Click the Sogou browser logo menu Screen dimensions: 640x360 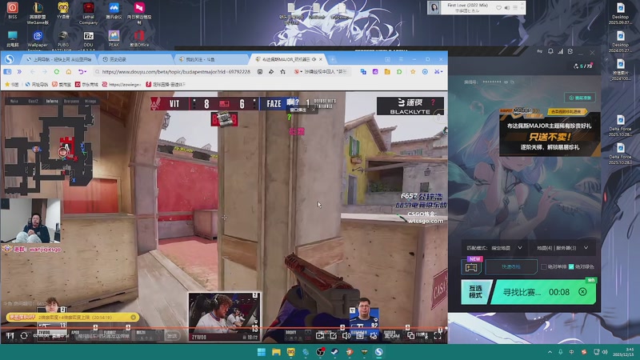pyautogui.click(x=9, y=59)
